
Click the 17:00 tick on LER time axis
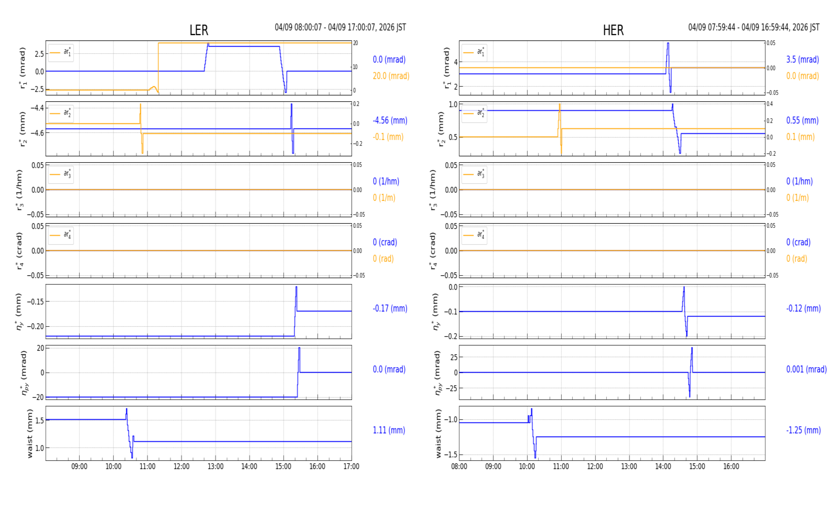click(x=351, y=467)
